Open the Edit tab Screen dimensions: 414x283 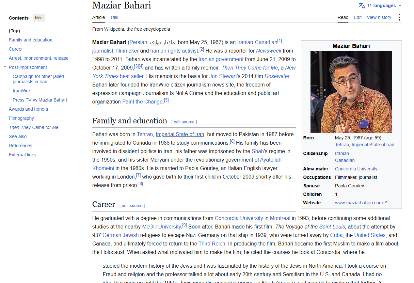click(x=358, y=17)
